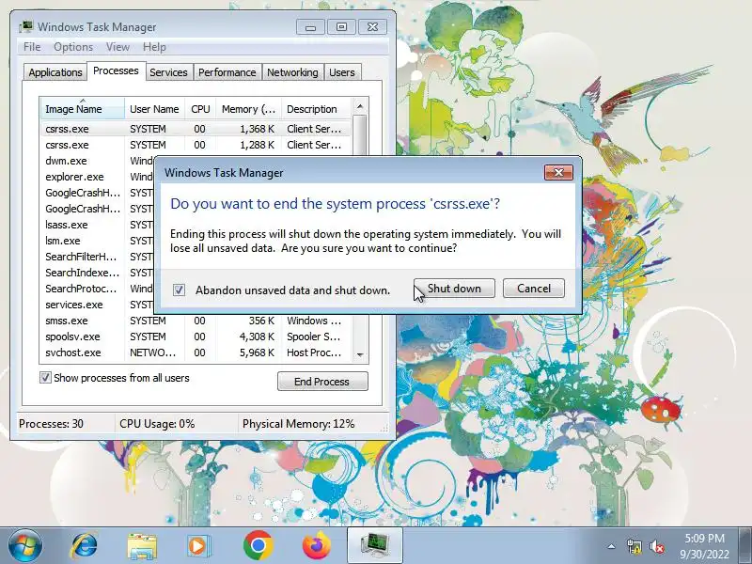Minimize the Windows Task Manager window
This screenshot has width=752, height=564.
pyautogui.click(x=310, y=27)
